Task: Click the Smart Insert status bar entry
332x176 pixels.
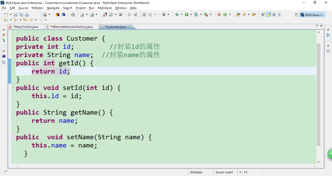Action: click(224, 172)
